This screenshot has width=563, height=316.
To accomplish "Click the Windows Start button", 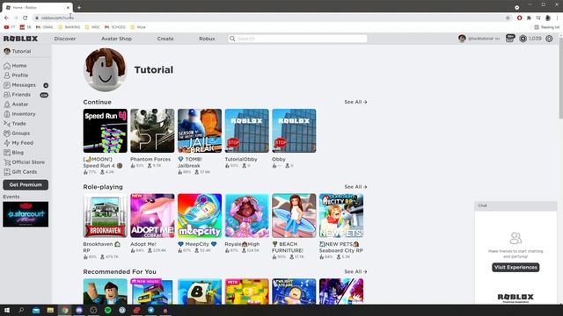I will 7,310.
